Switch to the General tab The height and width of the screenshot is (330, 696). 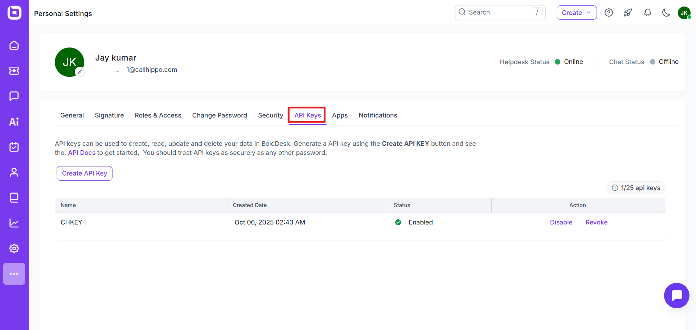pyautogui.click(x=72, y=115)
